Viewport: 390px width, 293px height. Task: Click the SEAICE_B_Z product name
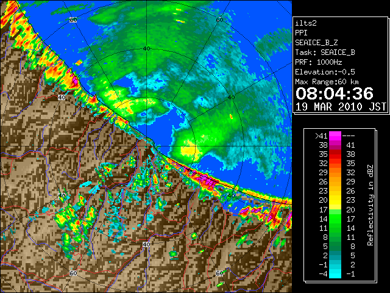pyautogui.click(x=316, y=43)
